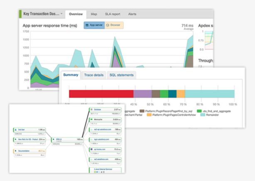The width and height of the screenshot is (255, 181).
Task: Click the End User node icon
Action: [x=15, y=130]
